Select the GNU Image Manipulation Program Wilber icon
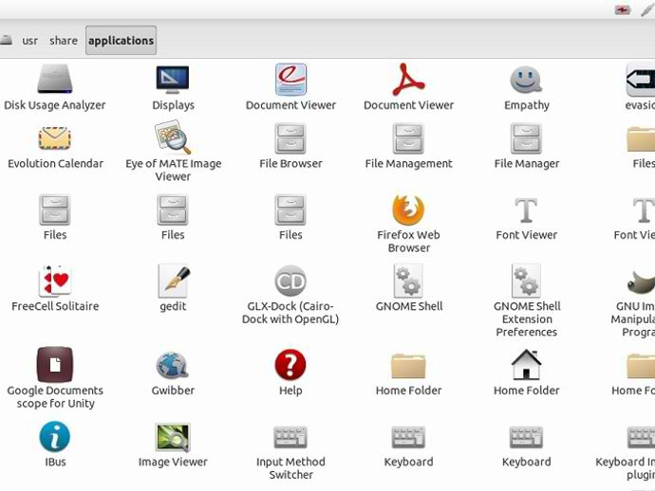The image size is (655, 491). 641,282
